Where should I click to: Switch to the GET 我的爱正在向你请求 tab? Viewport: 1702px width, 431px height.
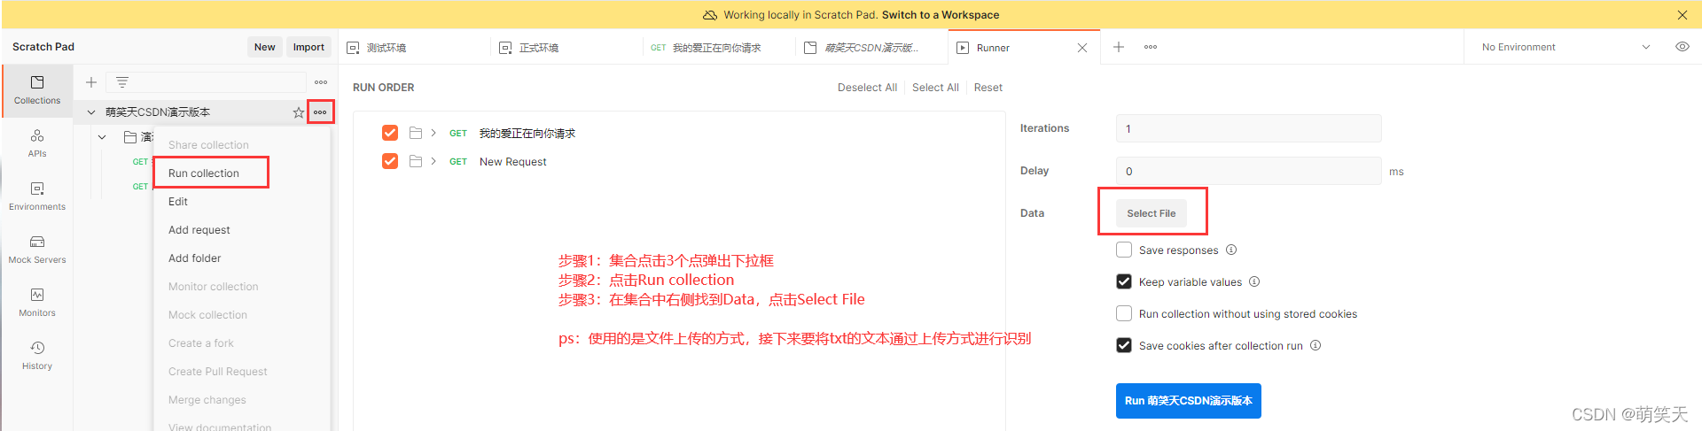719,48
